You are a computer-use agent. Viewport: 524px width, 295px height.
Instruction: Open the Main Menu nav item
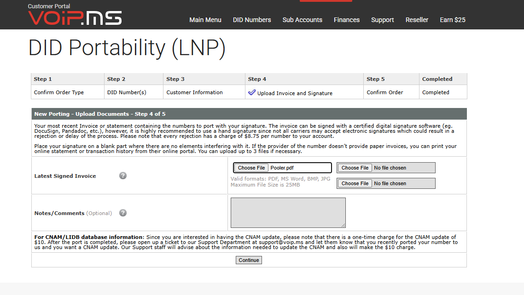205,20
